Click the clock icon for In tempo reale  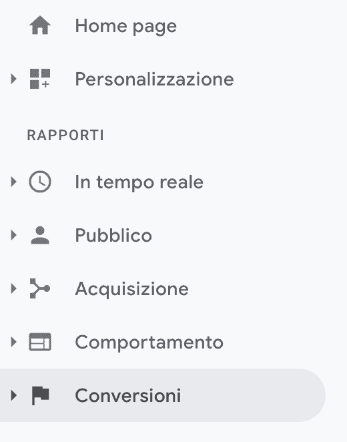(40, 182)
